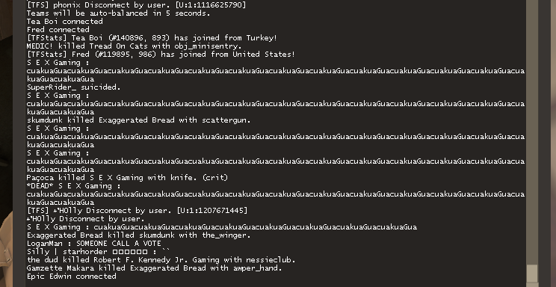Click the [TFS] HOlly disconnect line with U:1:1207671445
This screenshot has width=556, height=287.
(x=137, y=211)
